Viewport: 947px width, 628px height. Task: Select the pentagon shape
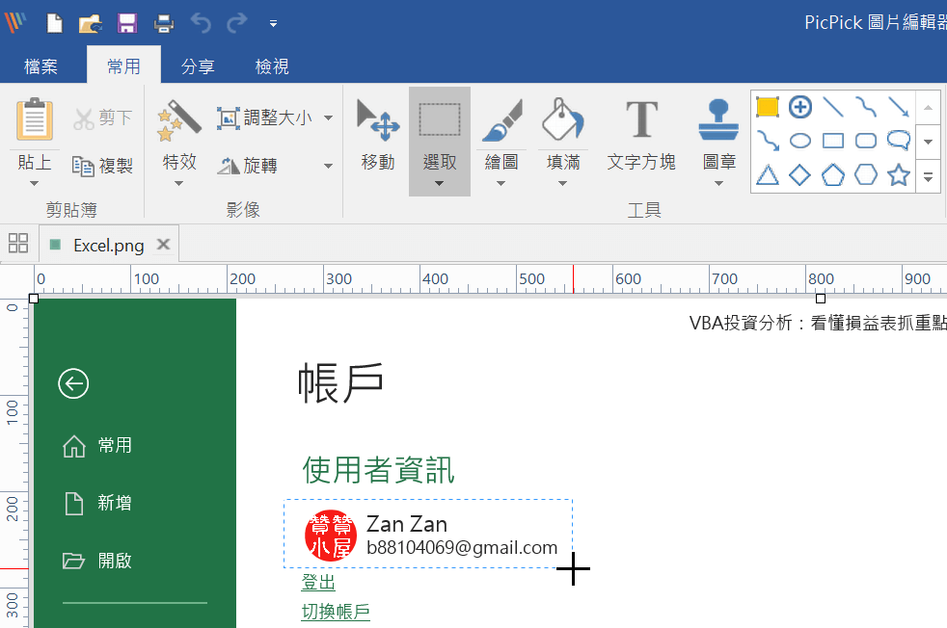pos(833,175)
